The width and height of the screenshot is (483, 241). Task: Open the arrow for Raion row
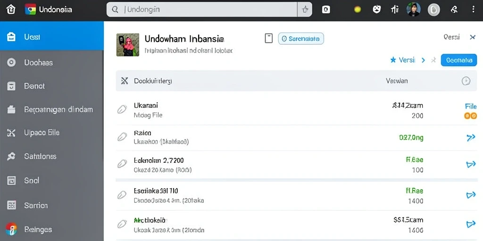[x=471, y=137]
